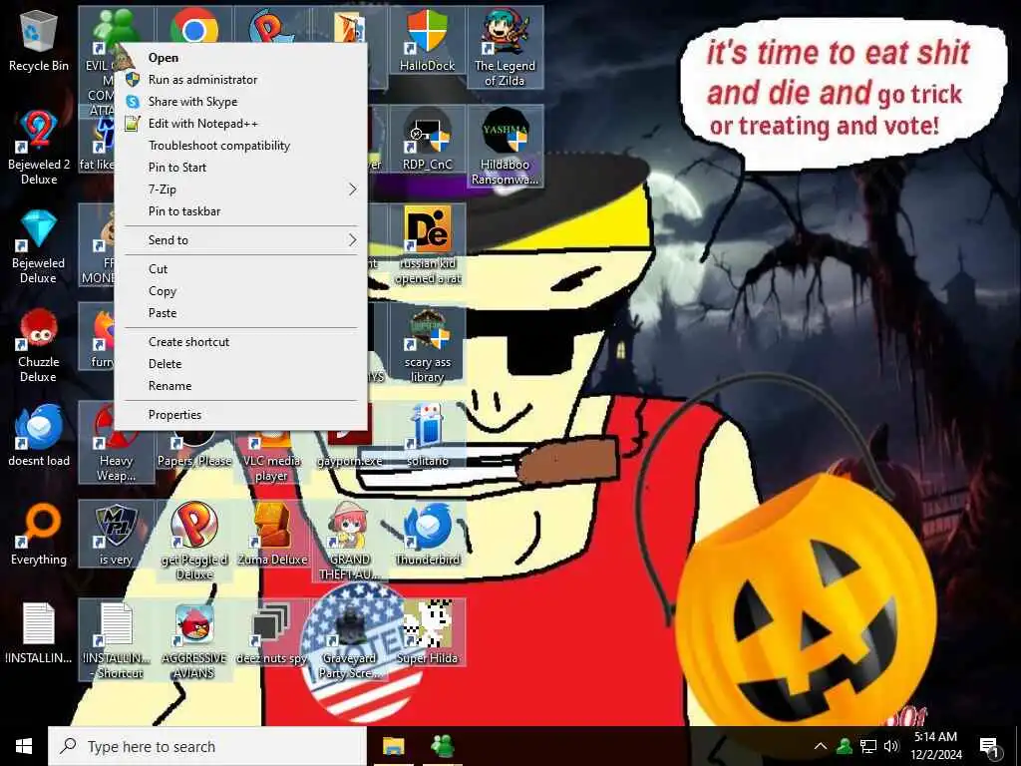
Task: Open the Everything search shortcut
Action: point(39,535)
